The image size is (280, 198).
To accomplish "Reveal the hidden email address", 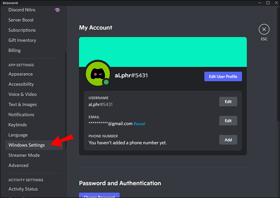I will point(140,124).
